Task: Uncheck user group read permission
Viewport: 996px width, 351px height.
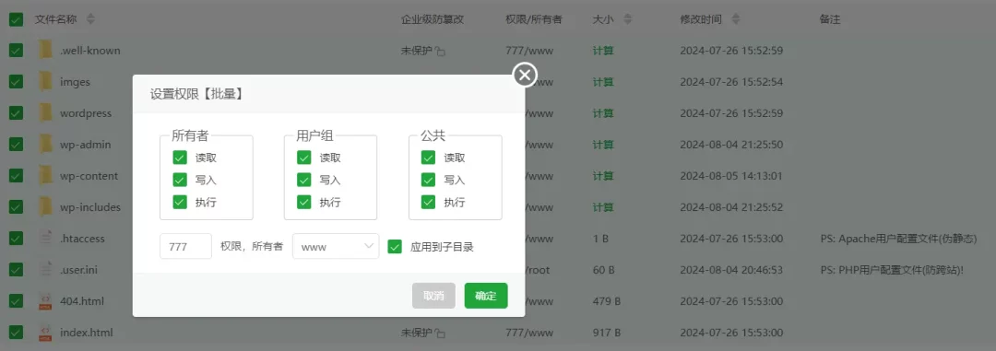Action: [x=304, y=158]
